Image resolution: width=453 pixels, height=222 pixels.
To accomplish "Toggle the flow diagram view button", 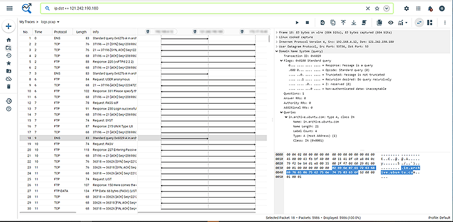I will [419, 23].
